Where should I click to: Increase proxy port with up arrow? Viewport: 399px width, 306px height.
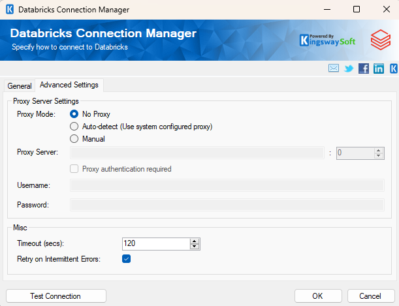379,151
